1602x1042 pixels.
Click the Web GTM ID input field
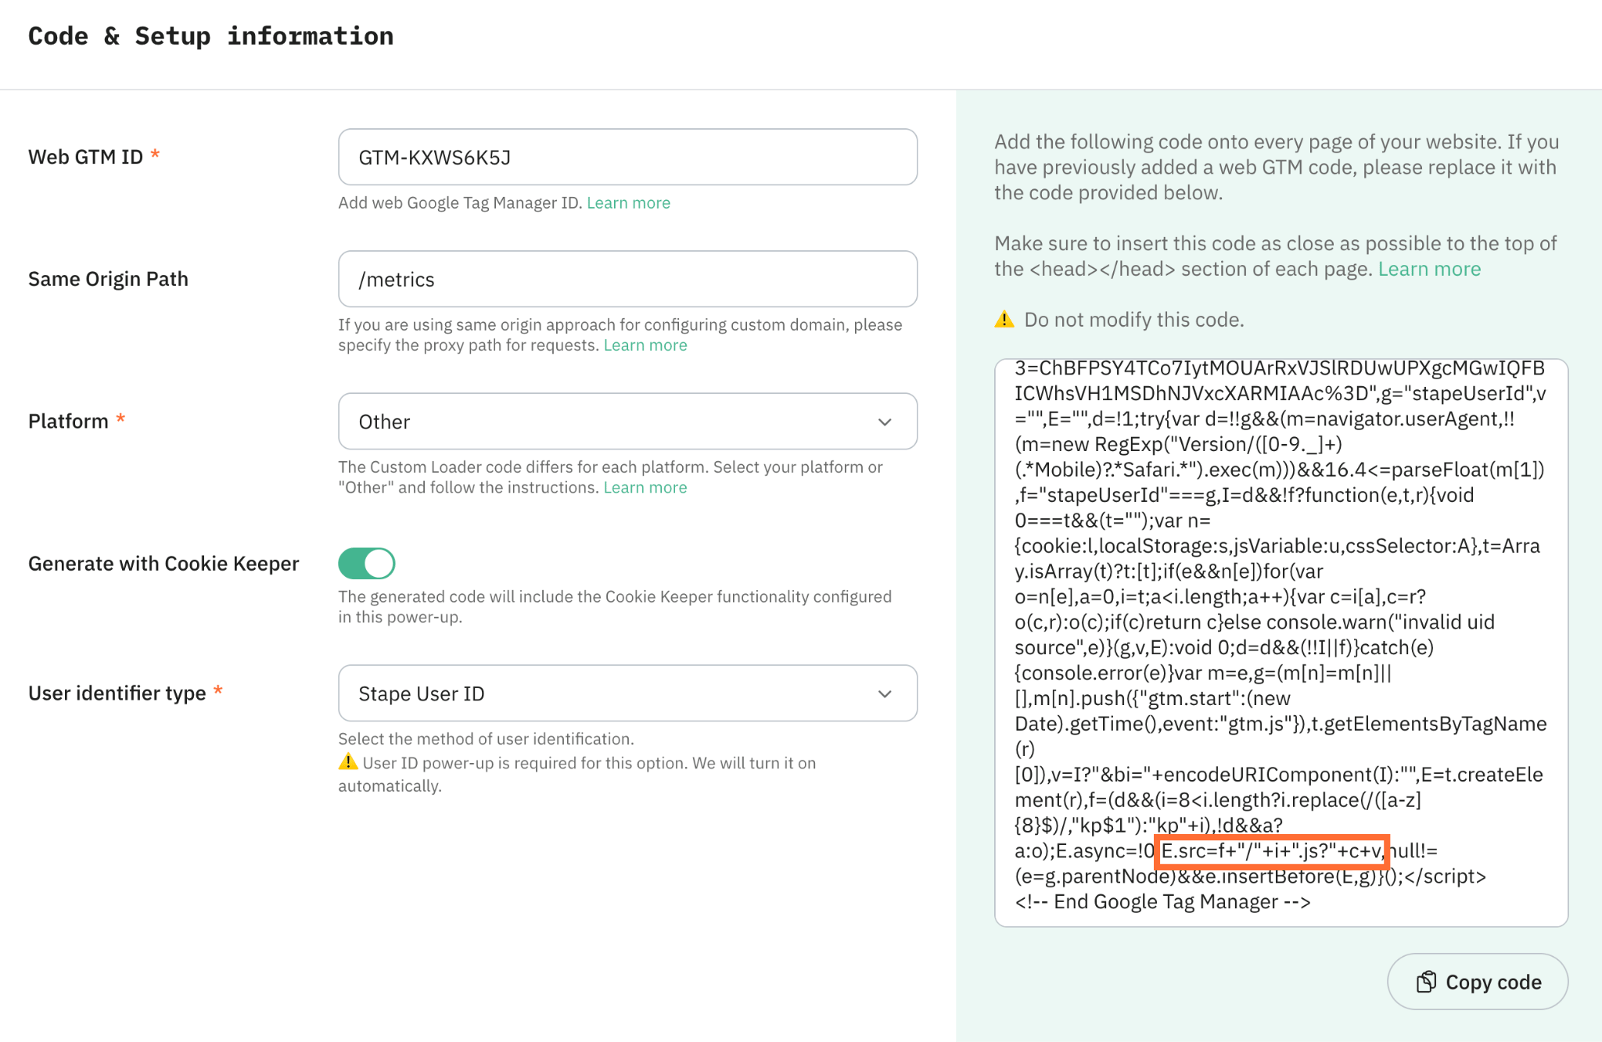(627, 157)
